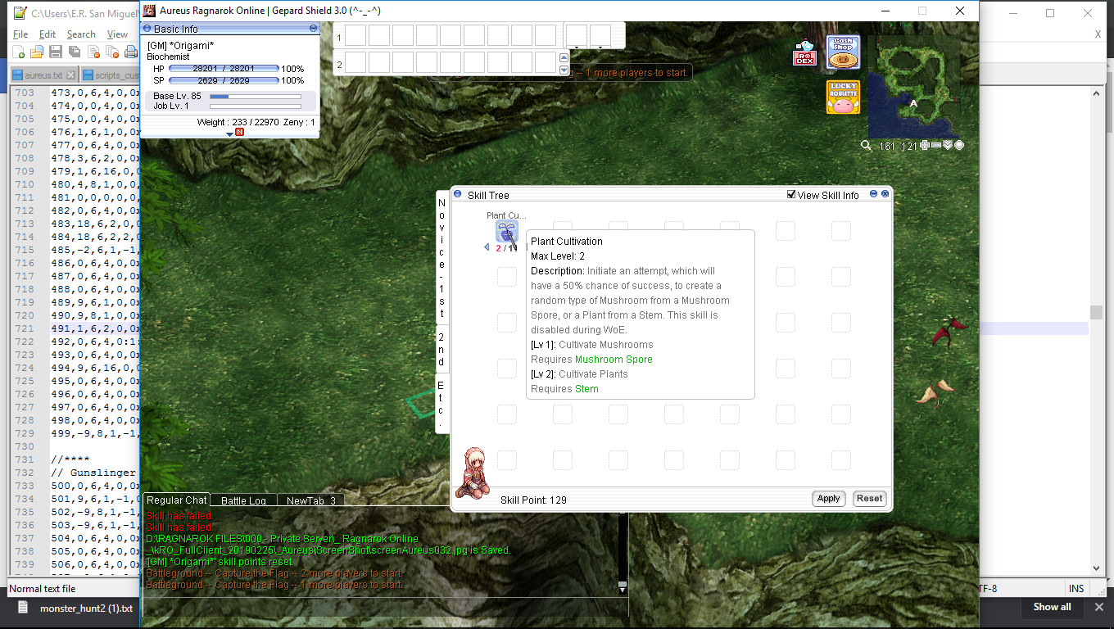1114x629 pixels.
Task: Open File menu in Notepad++
Action: point(20,34)
